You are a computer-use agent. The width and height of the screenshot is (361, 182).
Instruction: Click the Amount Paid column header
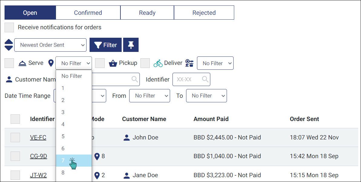click(211, 119)
